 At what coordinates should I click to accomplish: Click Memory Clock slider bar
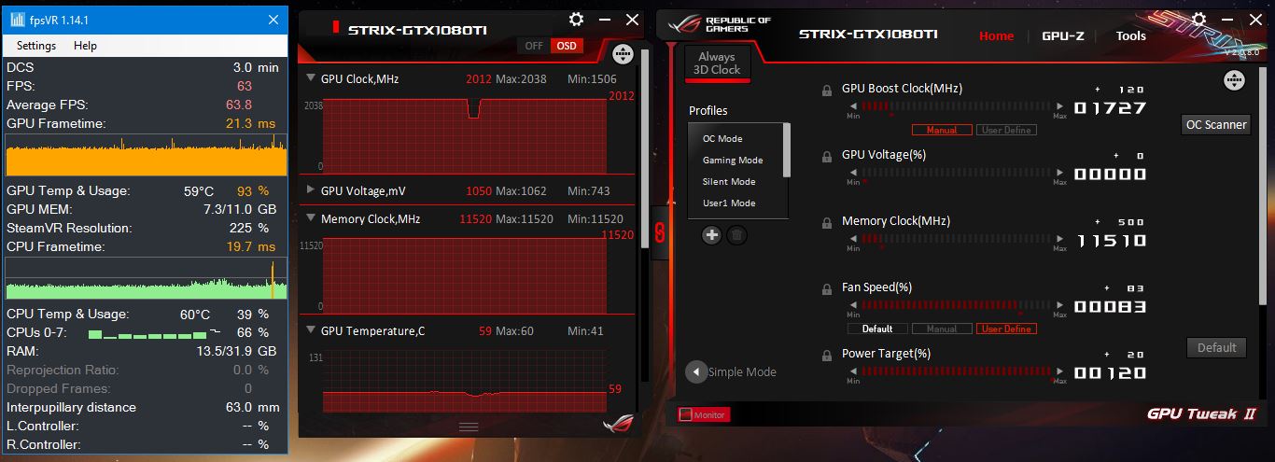tap(956, 239)
